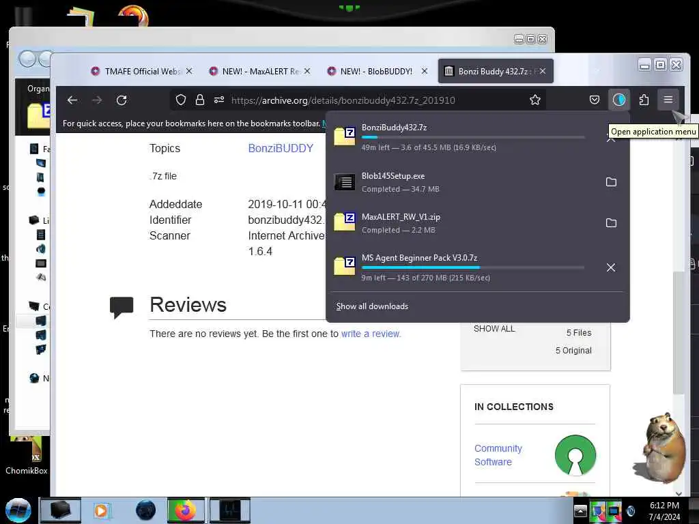The width and height of the screenshot is (699, 524).
Task: Reload the archive.org page
Action: [122, 100]
